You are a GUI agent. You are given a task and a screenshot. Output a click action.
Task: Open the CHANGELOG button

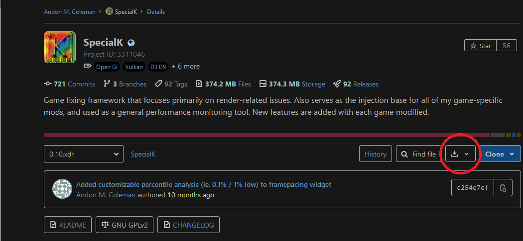click(188, 225)
